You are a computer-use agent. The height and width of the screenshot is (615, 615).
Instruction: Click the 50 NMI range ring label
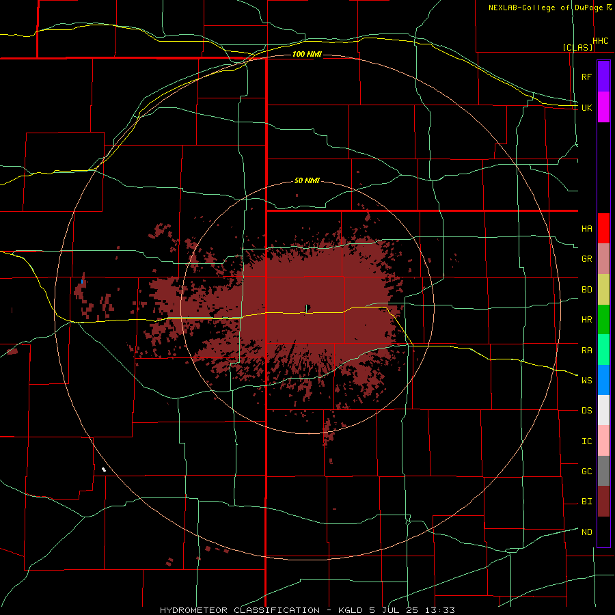click(x=307, y=181)
